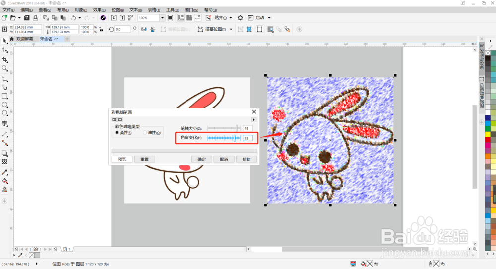The image size is (496, 269).
Task: Open the 位图 (Bitmaps) menu
Action: [x=118, y=10]
